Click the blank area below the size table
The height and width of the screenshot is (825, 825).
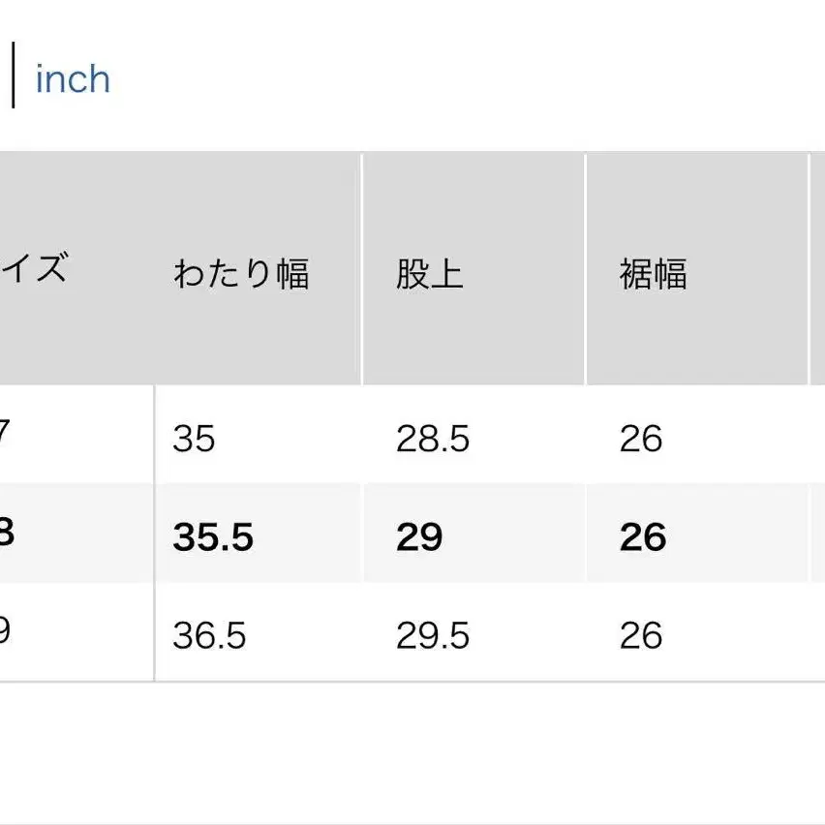(x=412, y=750)
